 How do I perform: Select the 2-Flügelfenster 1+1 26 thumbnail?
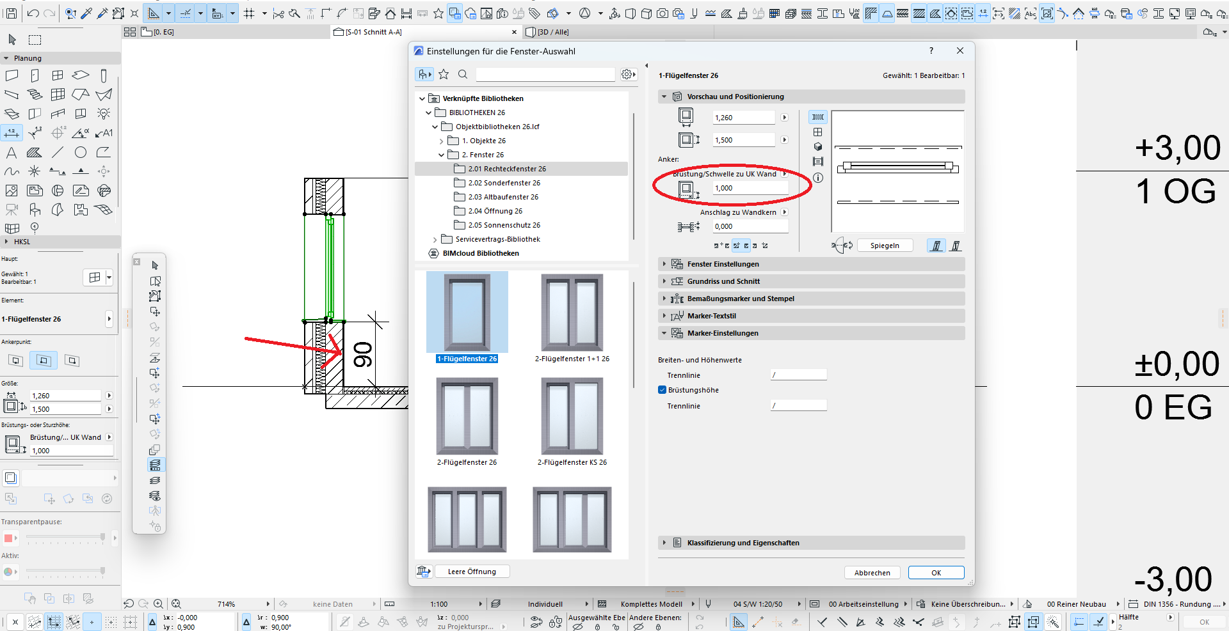point(572,318)
